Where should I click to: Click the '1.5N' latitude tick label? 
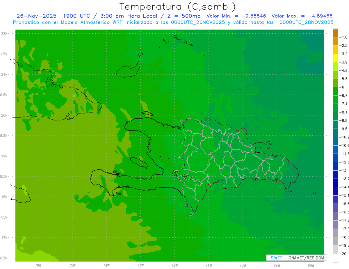tap(4, 54)
